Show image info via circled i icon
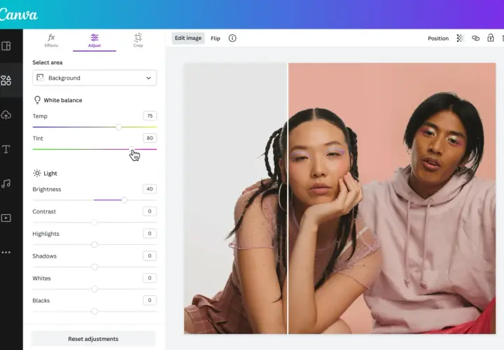 (232, 38)
